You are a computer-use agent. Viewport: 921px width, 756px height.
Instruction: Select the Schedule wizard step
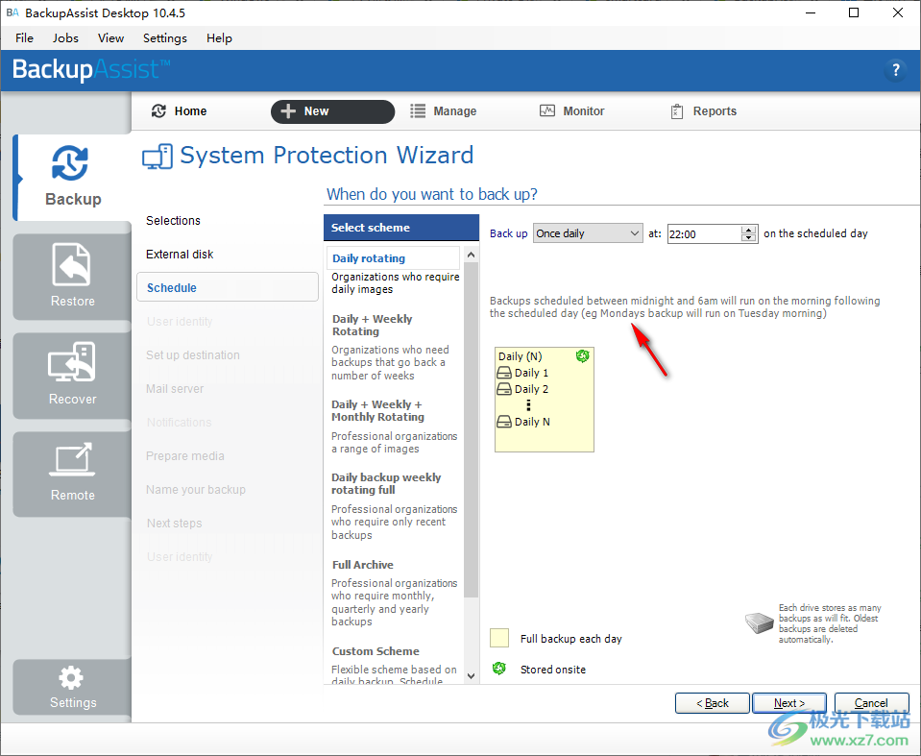[228, 287]
